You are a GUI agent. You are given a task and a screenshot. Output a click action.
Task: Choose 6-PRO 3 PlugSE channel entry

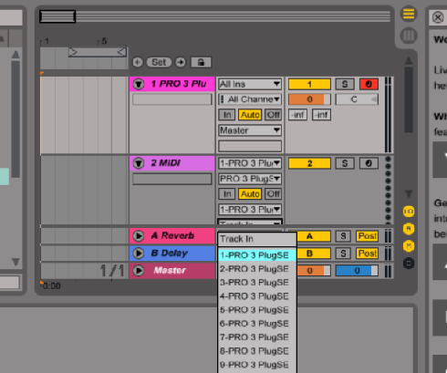tap(257, 324)
